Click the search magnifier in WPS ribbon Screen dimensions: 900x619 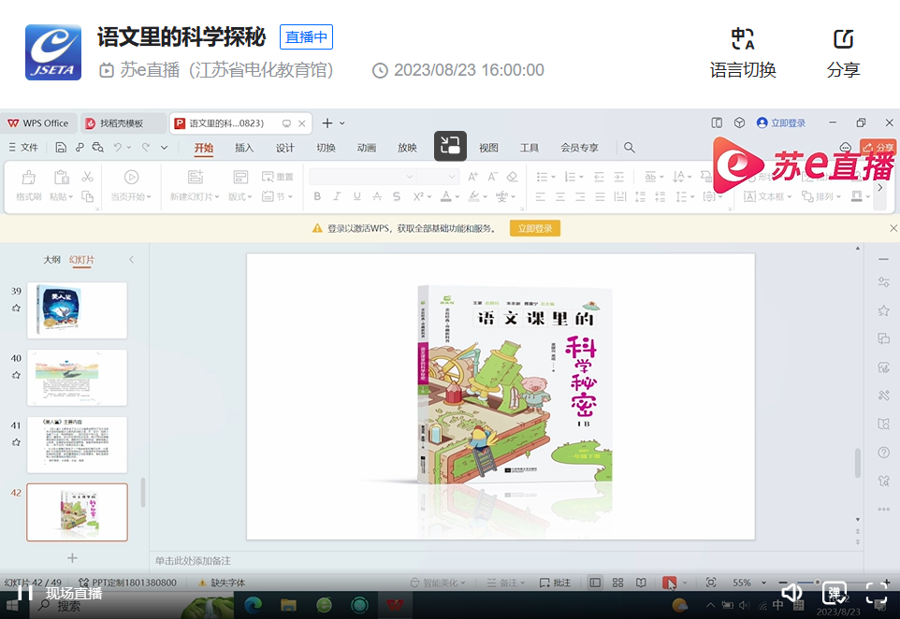pyautogui.click(x=629, y=148)
